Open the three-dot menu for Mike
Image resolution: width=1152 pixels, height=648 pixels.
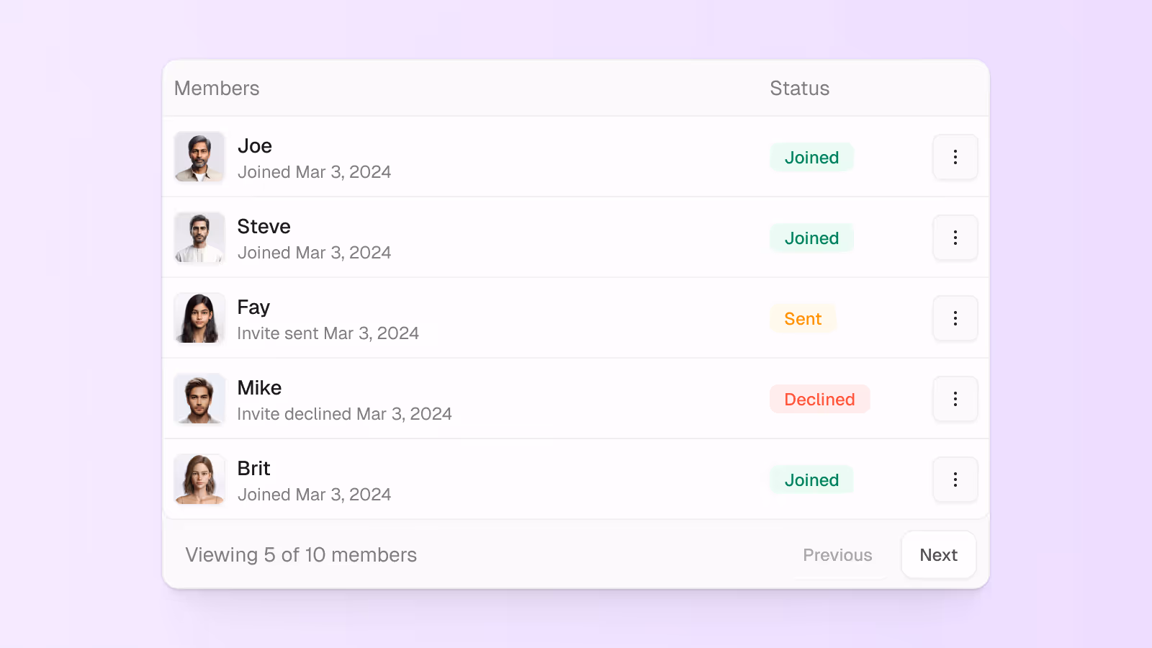[x=955, y=399]
